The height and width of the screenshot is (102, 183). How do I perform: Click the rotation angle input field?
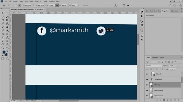coord(74,5)
